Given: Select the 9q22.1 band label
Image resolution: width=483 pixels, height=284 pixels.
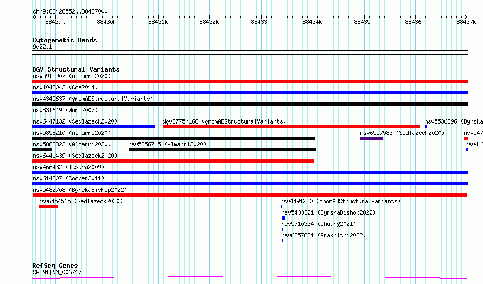Looking at the screenshot, I should click(42, 47).
